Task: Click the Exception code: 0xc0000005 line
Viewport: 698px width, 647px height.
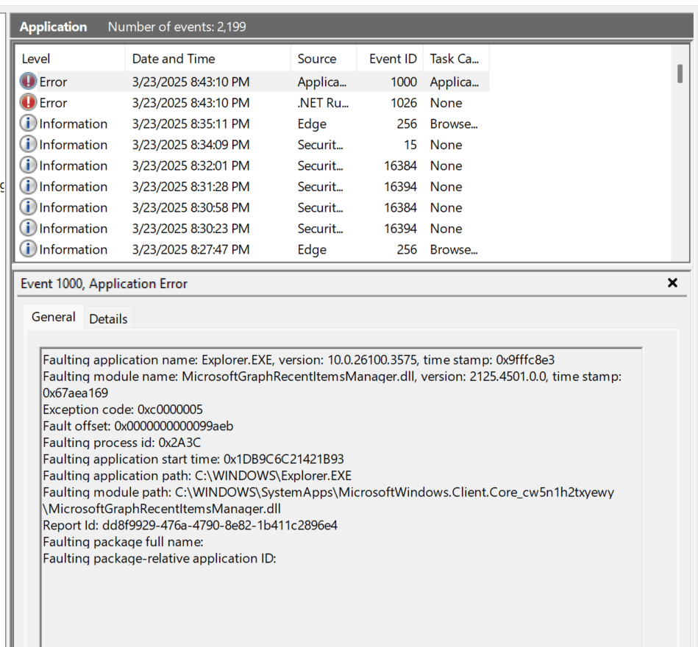Action: click(123, 410)
